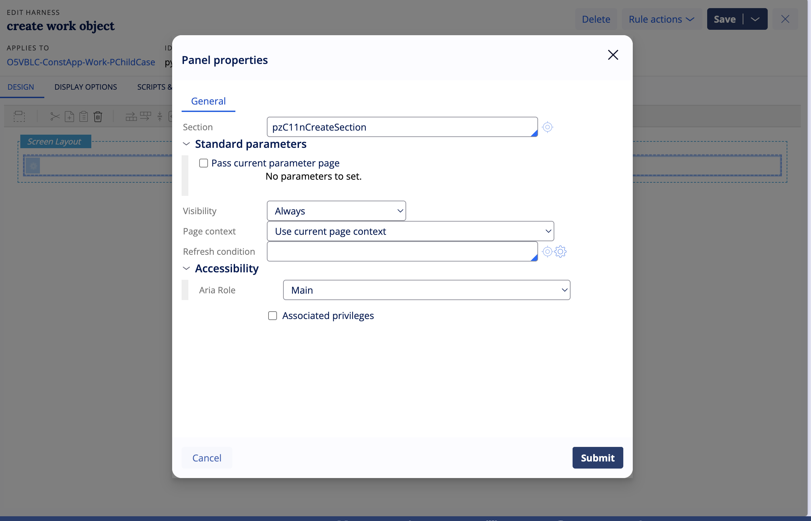Image resolution: width=811 pixels, height=521 pixels.
Task: Open the O5VBLC-ConstApp-Work-PChildCase class link
Action: (x=81, y=62)
